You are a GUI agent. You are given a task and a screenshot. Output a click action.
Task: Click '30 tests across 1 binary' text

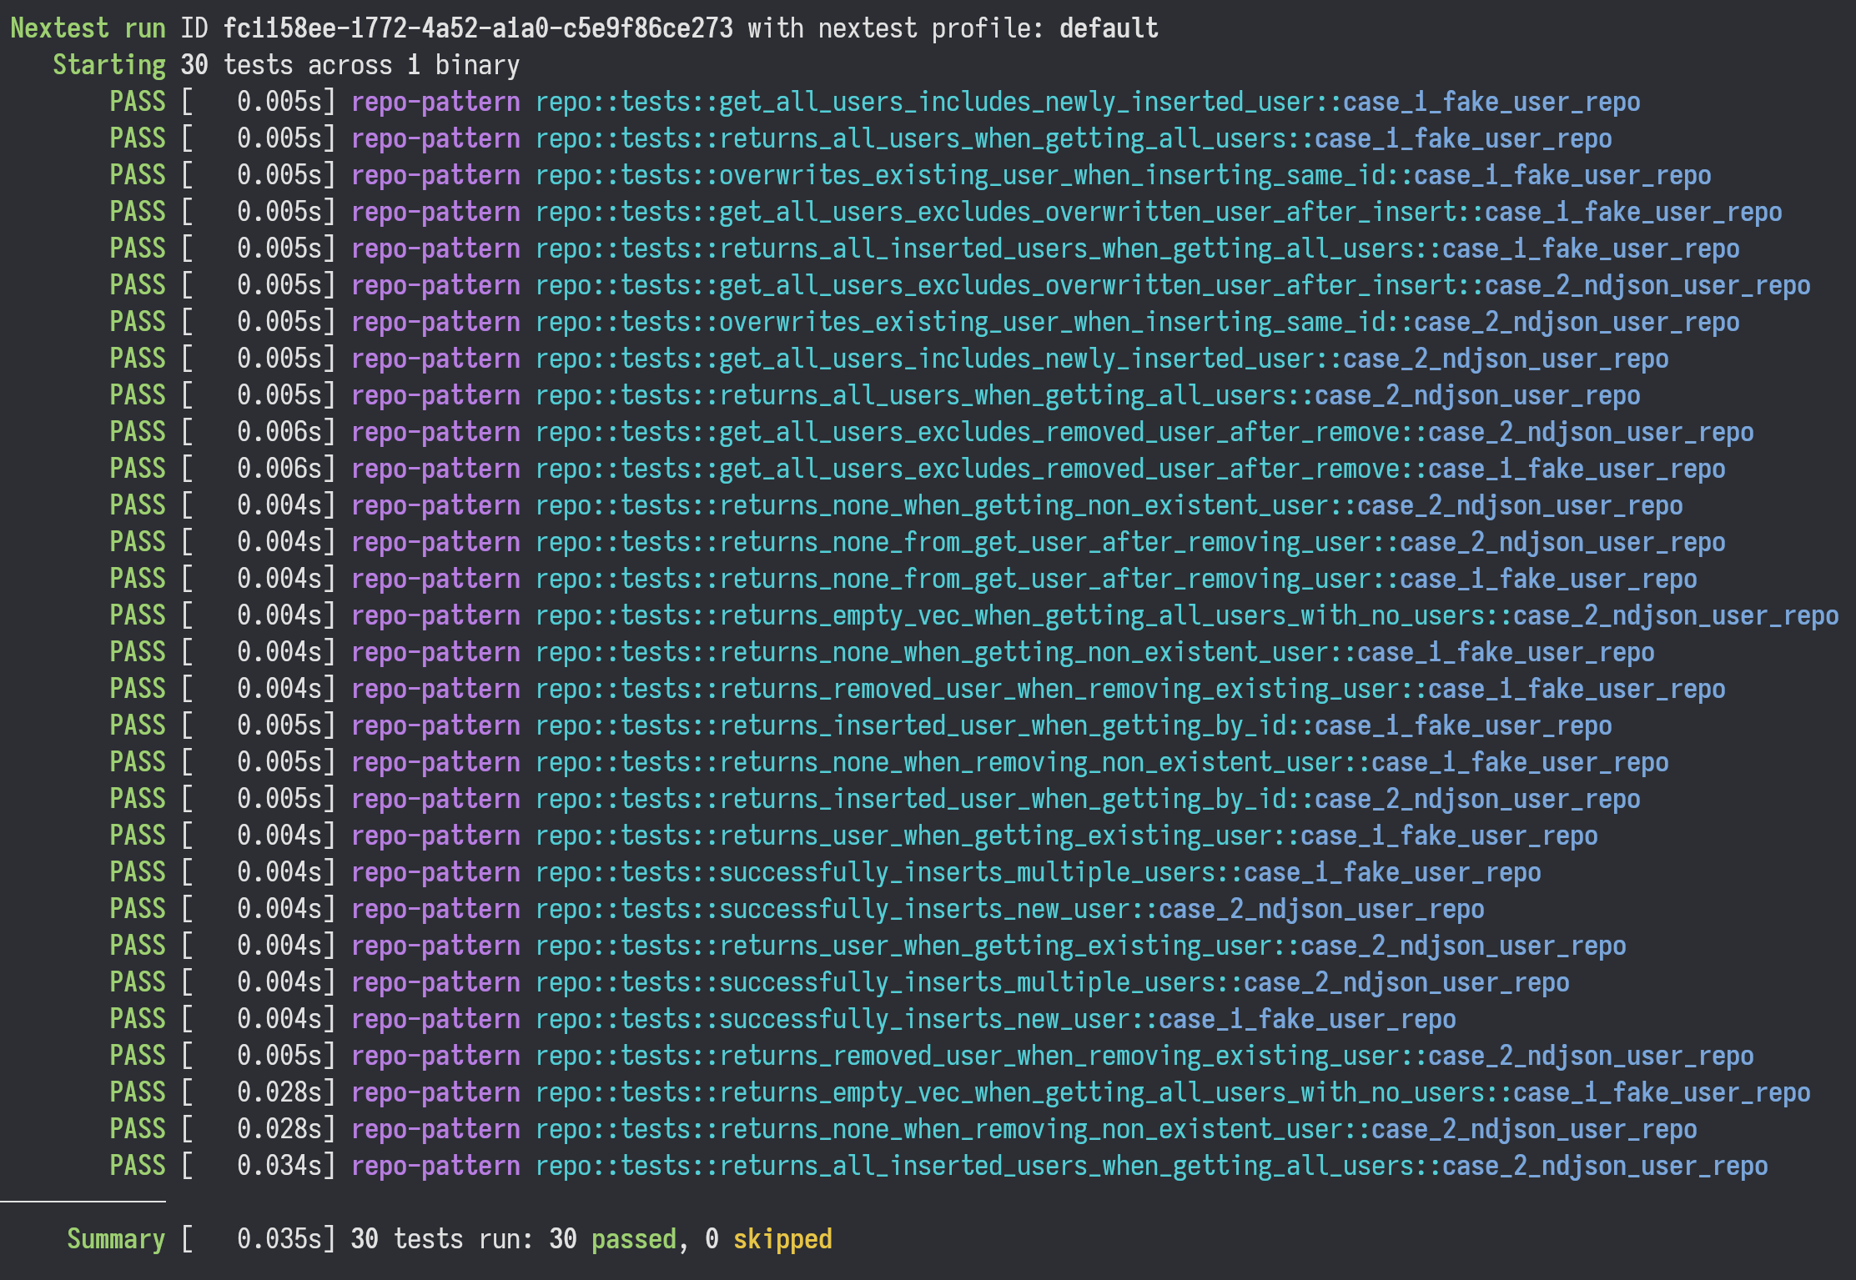[350, 65]
